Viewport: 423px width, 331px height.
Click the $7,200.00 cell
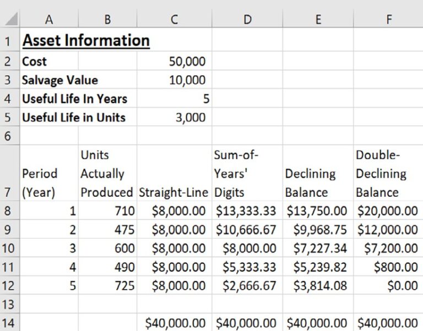coord(388,248)
